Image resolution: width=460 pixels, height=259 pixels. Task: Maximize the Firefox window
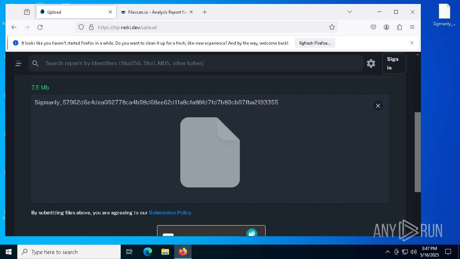pos(396,12)
